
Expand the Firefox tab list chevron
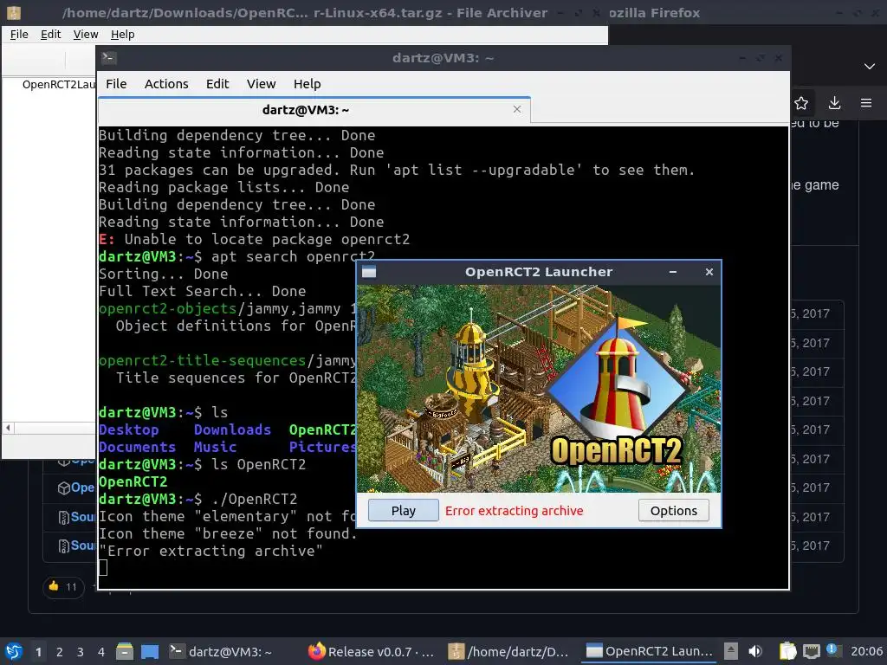[870, 66]
